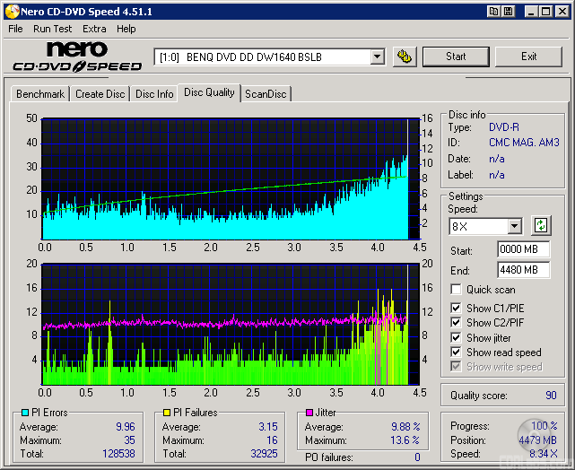Image resolution: width=575 pixels, height=470 pixels.
Task: Click the Nero CD-DVD Speed logo
Action: tap(77, 56)
